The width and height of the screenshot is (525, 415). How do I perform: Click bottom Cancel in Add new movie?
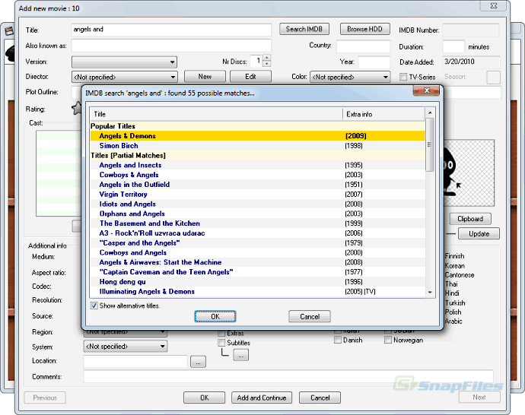click(320, 398)
